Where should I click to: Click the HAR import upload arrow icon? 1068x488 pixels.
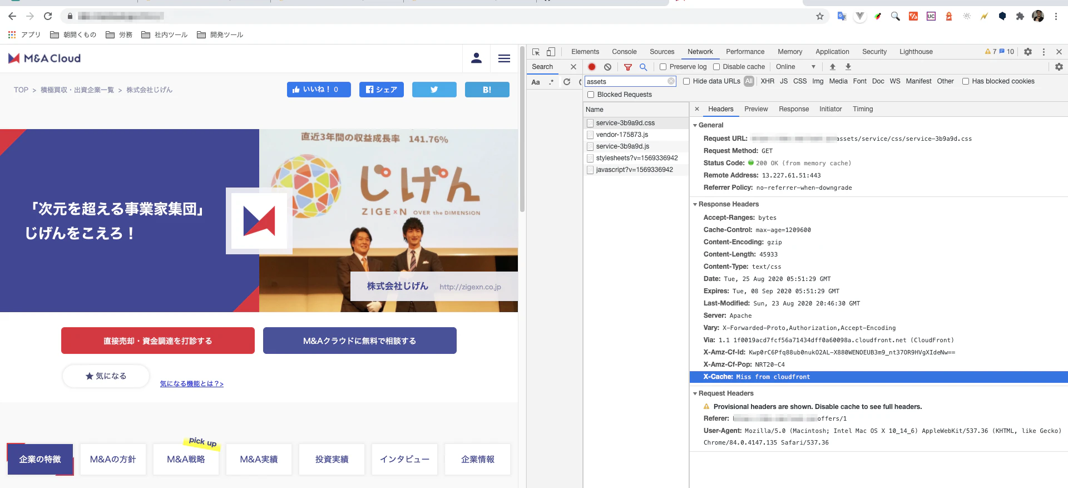833,67
